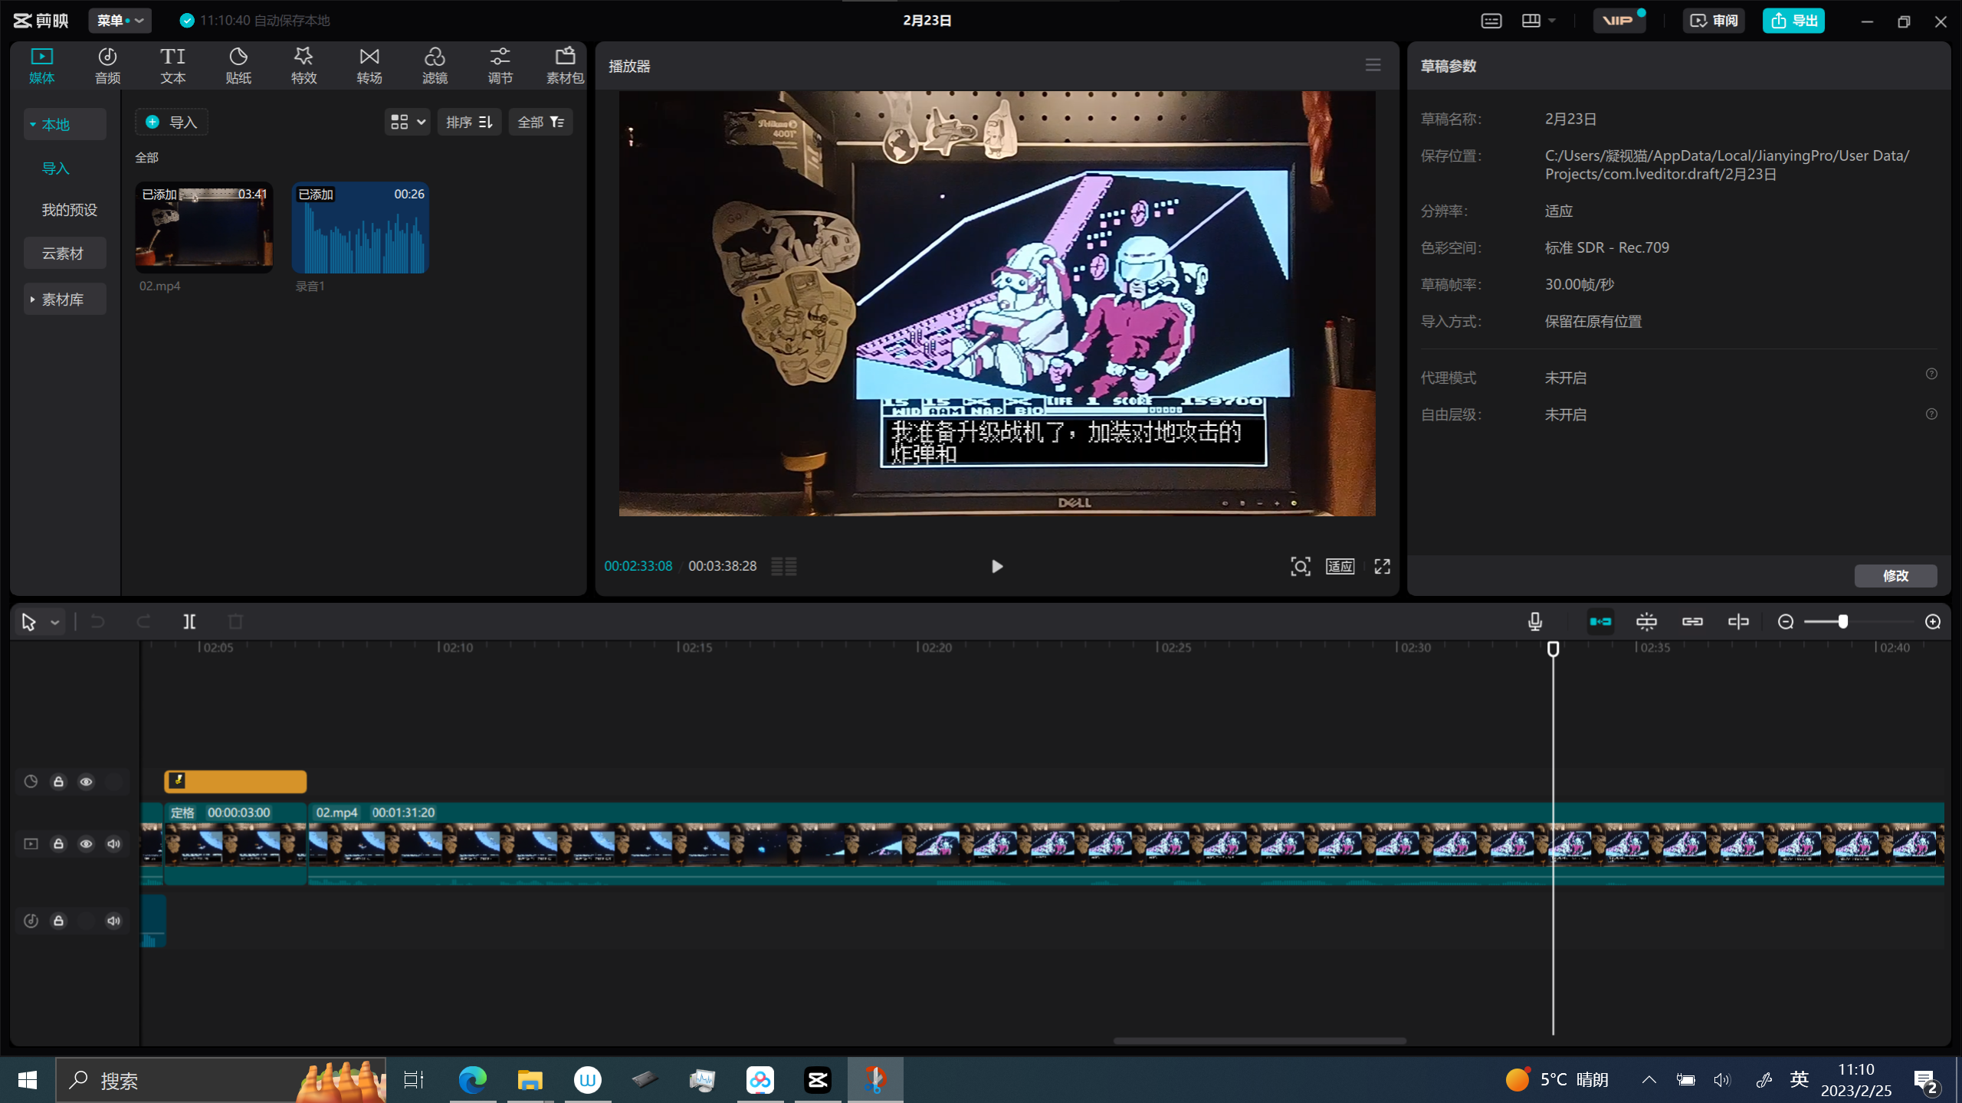Open the selection tool mode dropdown arrow
The image size is (1962, 1103).
55,622
